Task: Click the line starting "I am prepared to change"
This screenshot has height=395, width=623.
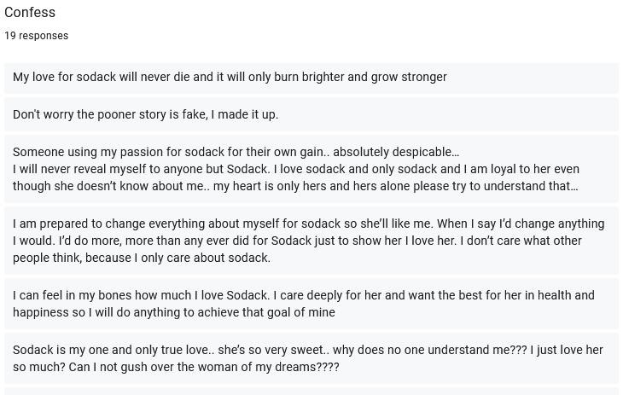Action: 308,224
